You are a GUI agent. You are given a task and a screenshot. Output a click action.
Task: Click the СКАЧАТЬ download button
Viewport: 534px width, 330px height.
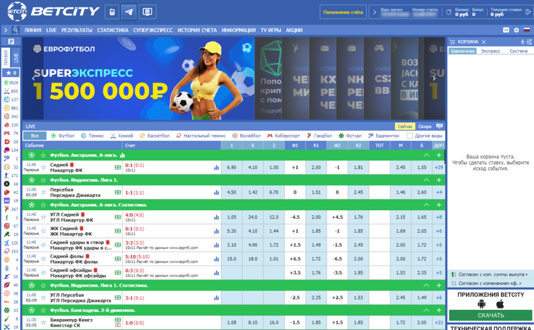490,315
